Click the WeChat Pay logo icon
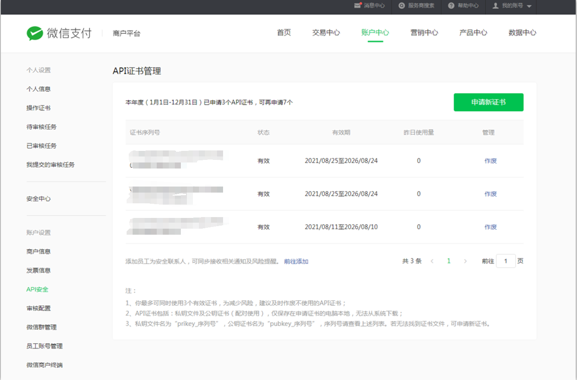577x380 pixels. (34, 33)
